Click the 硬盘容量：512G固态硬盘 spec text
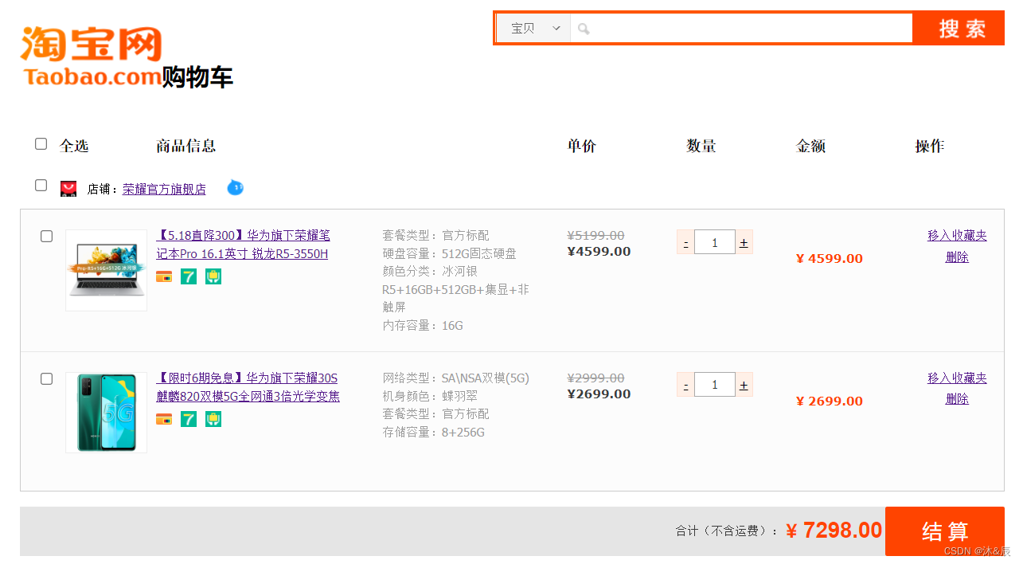Viewport: 1023px width, 564px height. click(450, 253)
